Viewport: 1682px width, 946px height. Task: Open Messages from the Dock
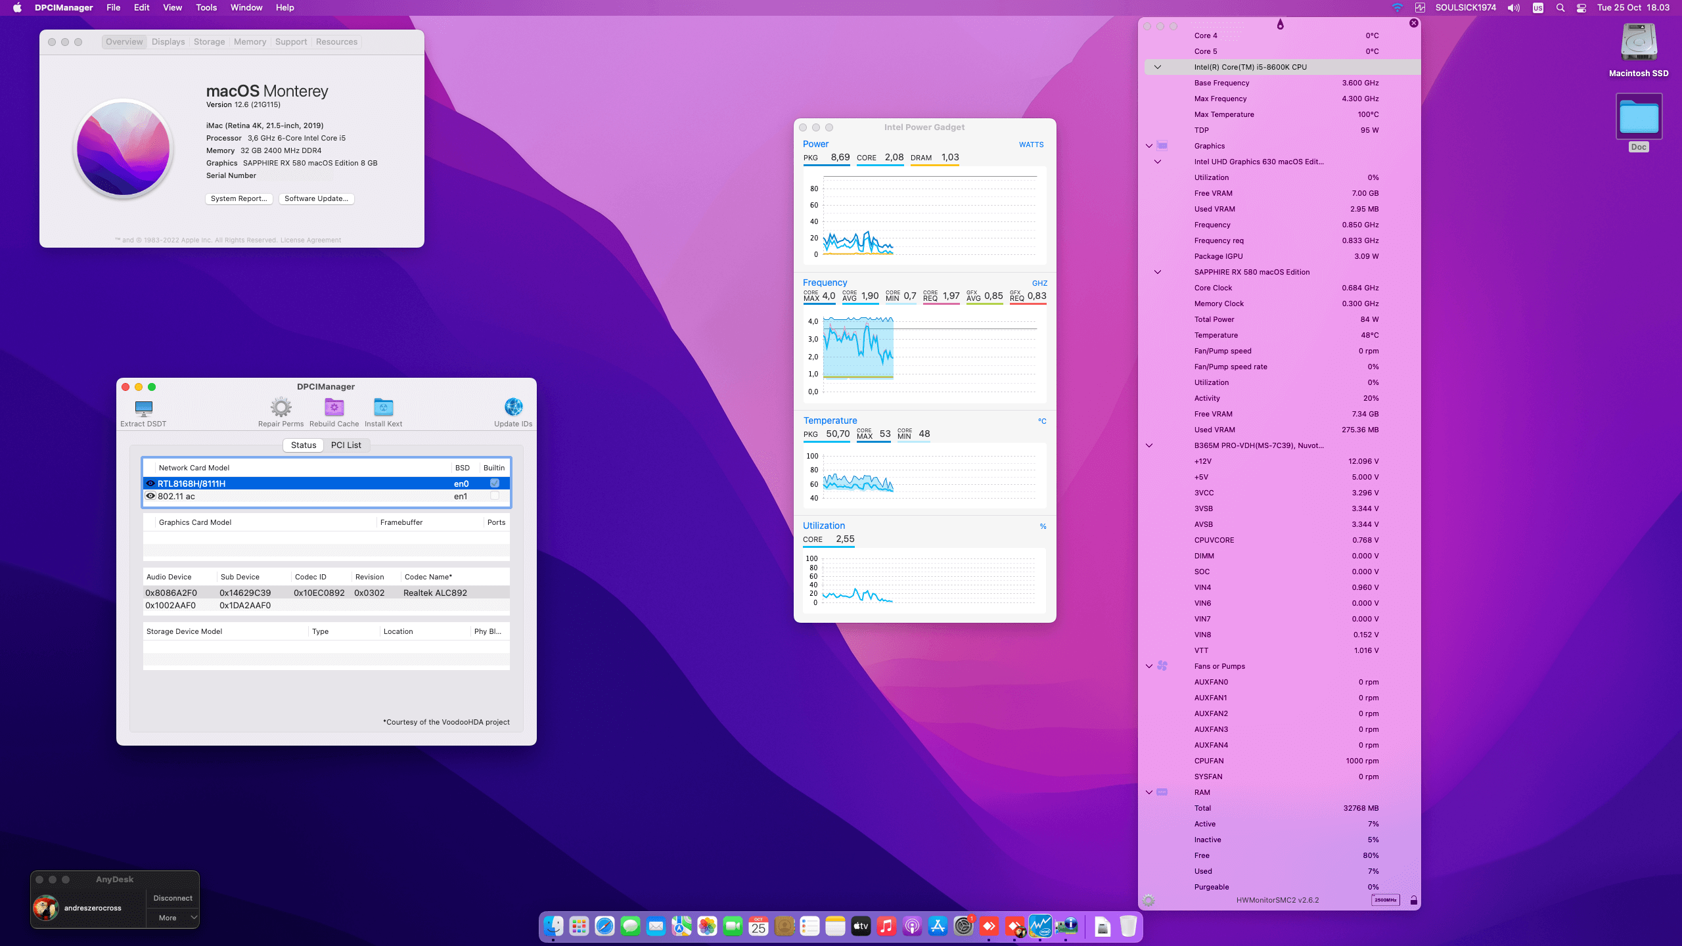[x=630, y=926]
